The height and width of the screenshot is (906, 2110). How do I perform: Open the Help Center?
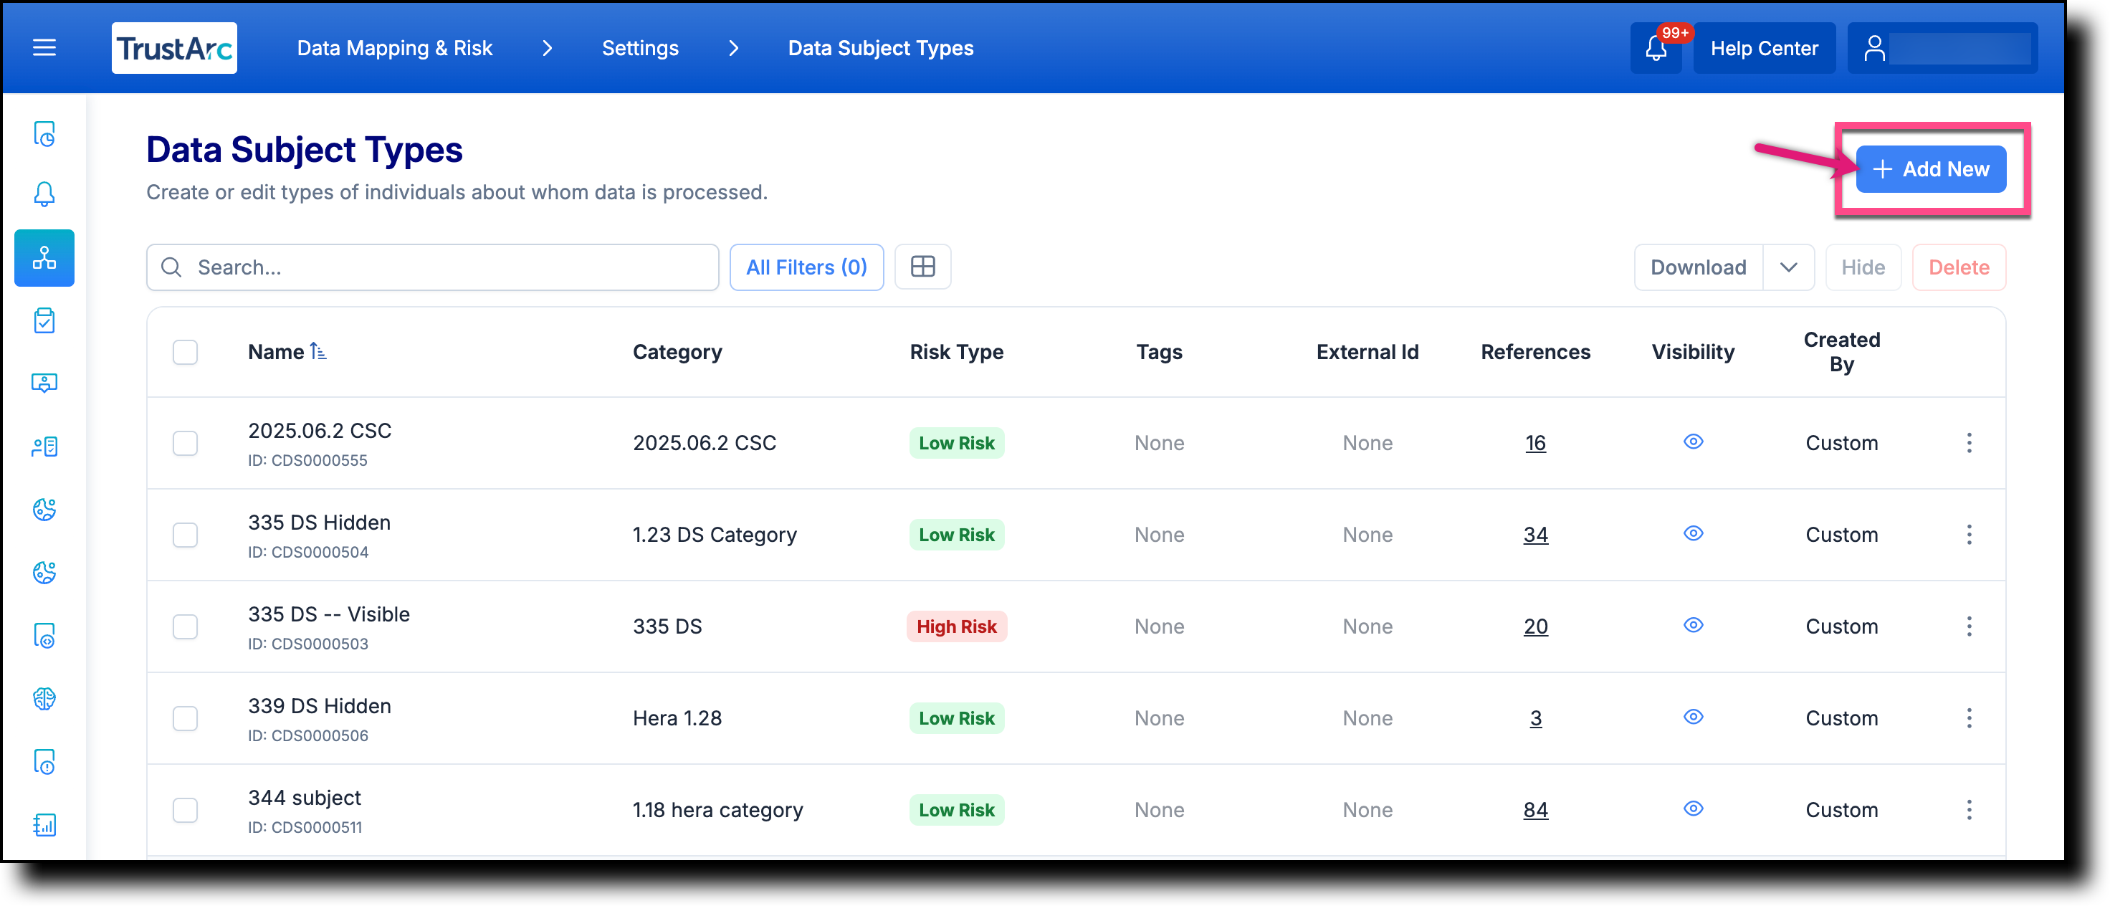1764,48
